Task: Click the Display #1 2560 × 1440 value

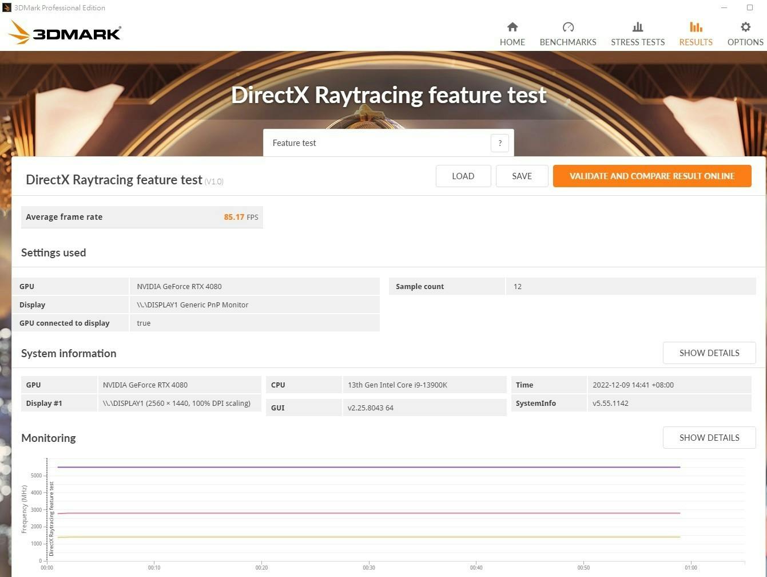Action: tap(177, 404)
